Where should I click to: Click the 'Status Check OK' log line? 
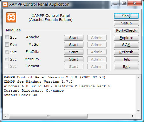[x=21, y=95]
